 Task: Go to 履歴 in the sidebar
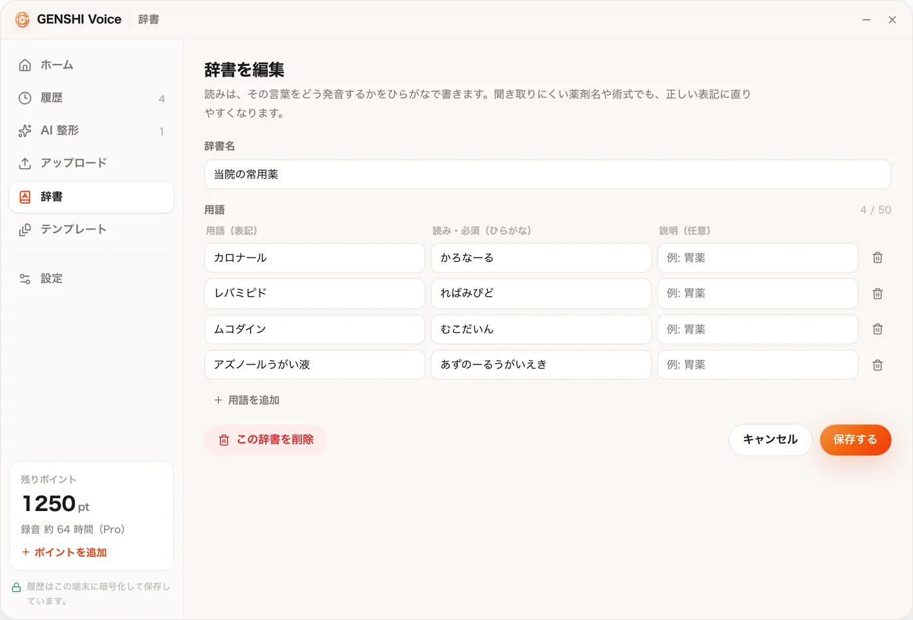coord(91,98)
